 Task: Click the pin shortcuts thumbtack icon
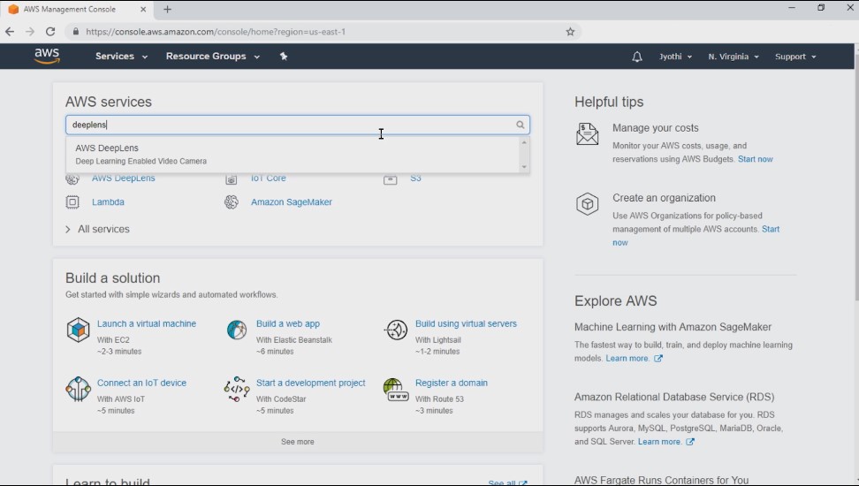click(x=283, y=56)
